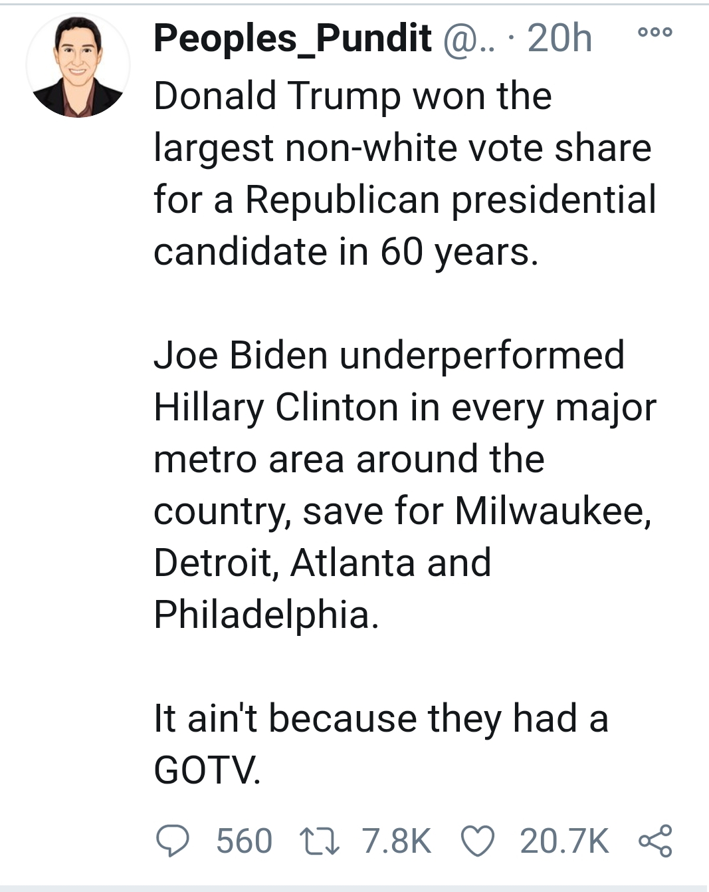The width and height of the screenshot is (709, 892).
Task: Retweet this post using the arrows icon
Action: pyautogui.click(x=320, y=841)
